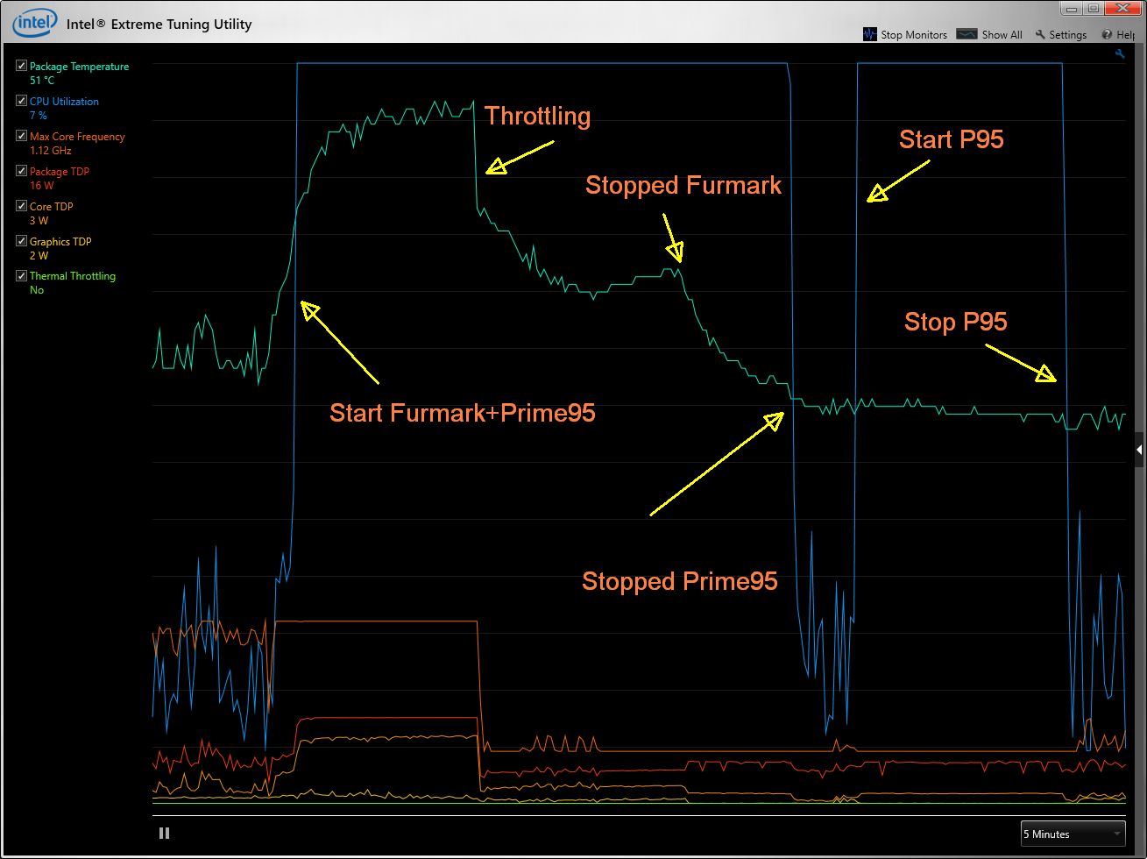Maximize the Extreme Tuning Utility window
The height and width of the screenshot is (859, 1147).
(1094, 8)
